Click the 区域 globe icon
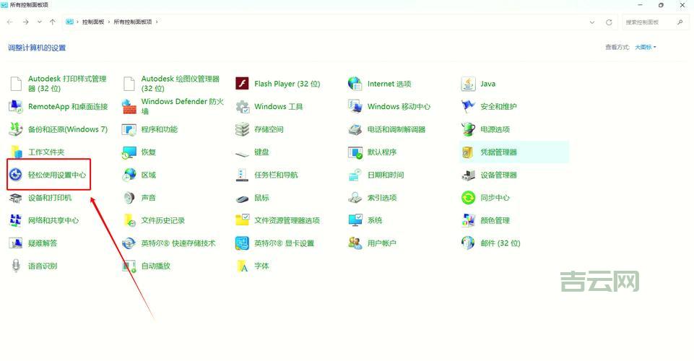The height and width of the screenshot is (361, 694). [x=129, y=175]
